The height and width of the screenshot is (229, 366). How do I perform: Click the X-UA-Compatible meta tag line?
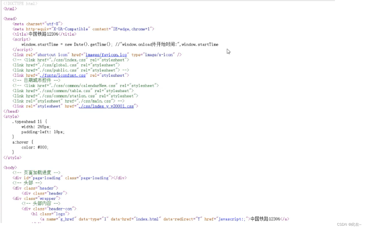coord(83,29)
